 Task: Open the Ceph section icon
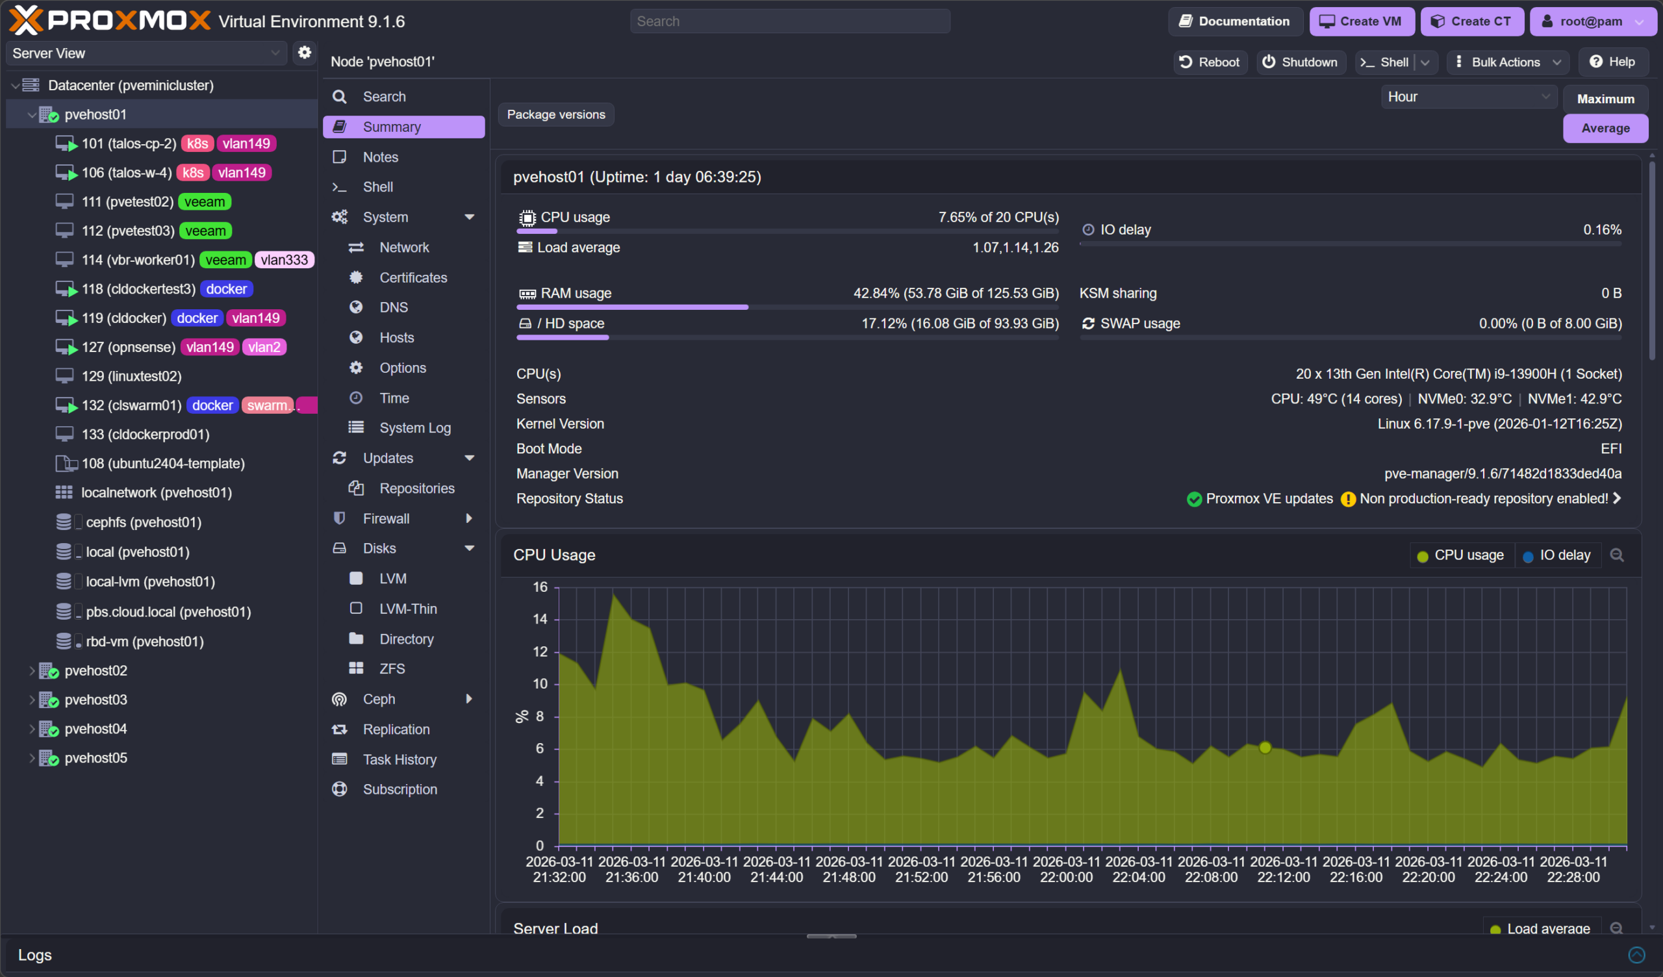coord(339,699)
